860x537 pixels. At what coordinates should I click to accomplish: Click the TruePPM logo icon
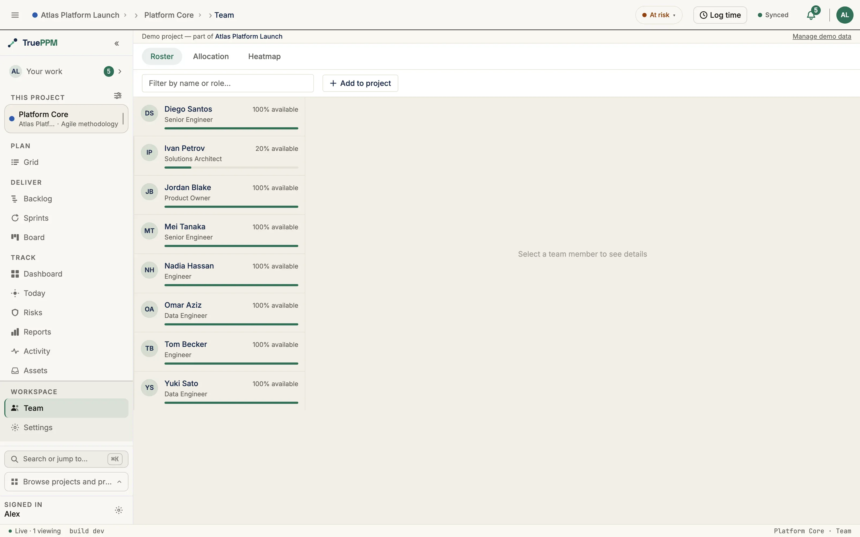tap(13, 43)
